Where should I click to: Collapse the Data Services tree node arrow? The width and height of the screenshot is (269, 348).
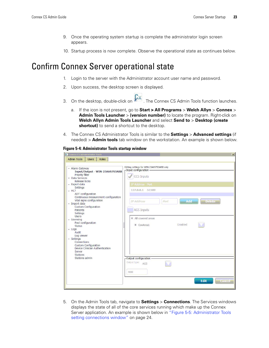69,178
